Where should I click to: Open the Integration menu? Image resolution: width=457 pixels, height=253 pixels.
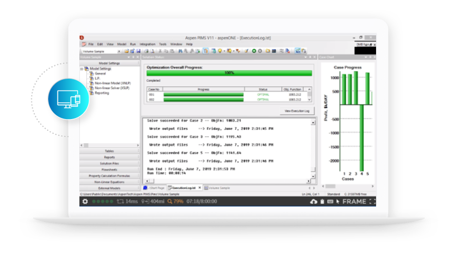[x=148, y=44]
